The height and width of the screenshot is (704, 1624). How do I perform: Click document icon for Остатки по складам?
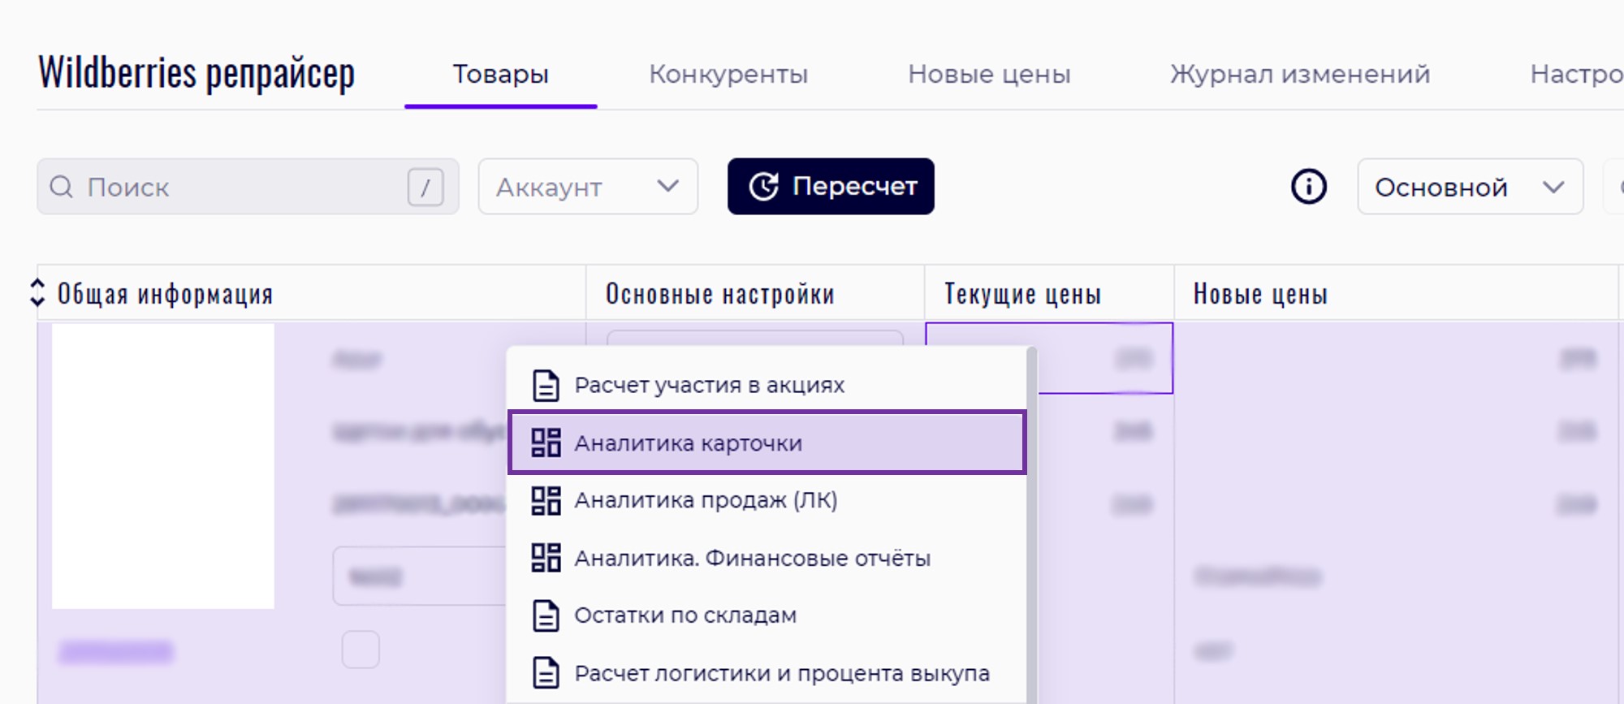546,615
